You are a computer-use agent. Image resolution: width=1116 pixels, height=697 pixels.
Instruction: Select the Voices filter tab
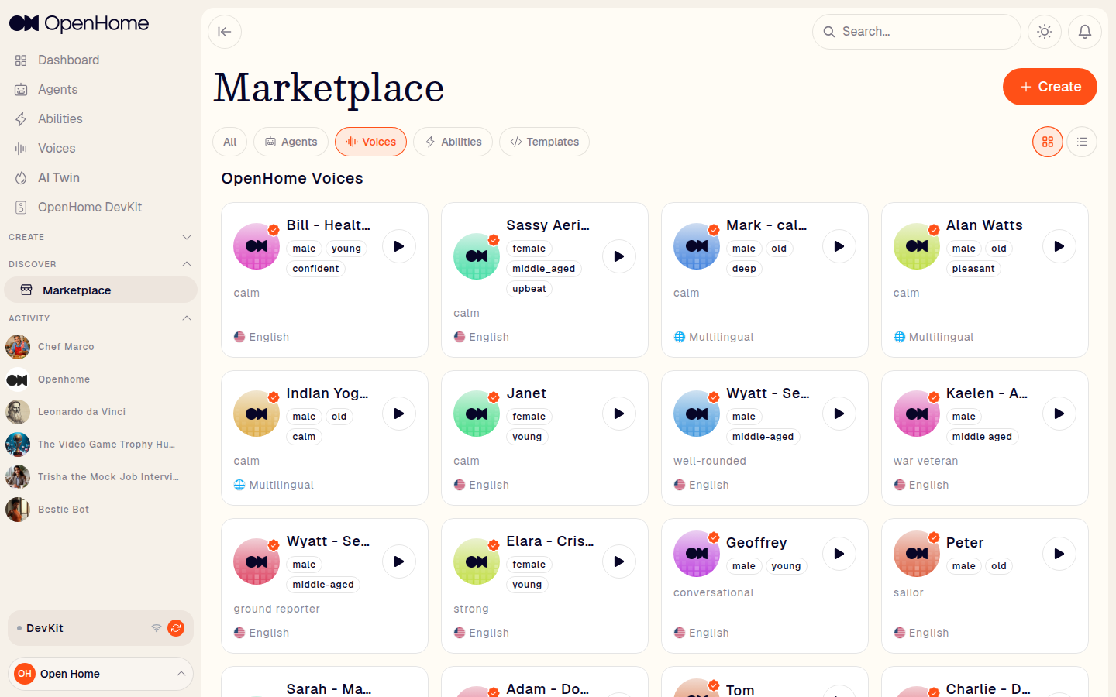pyautogui.click(x=370, y=142)
